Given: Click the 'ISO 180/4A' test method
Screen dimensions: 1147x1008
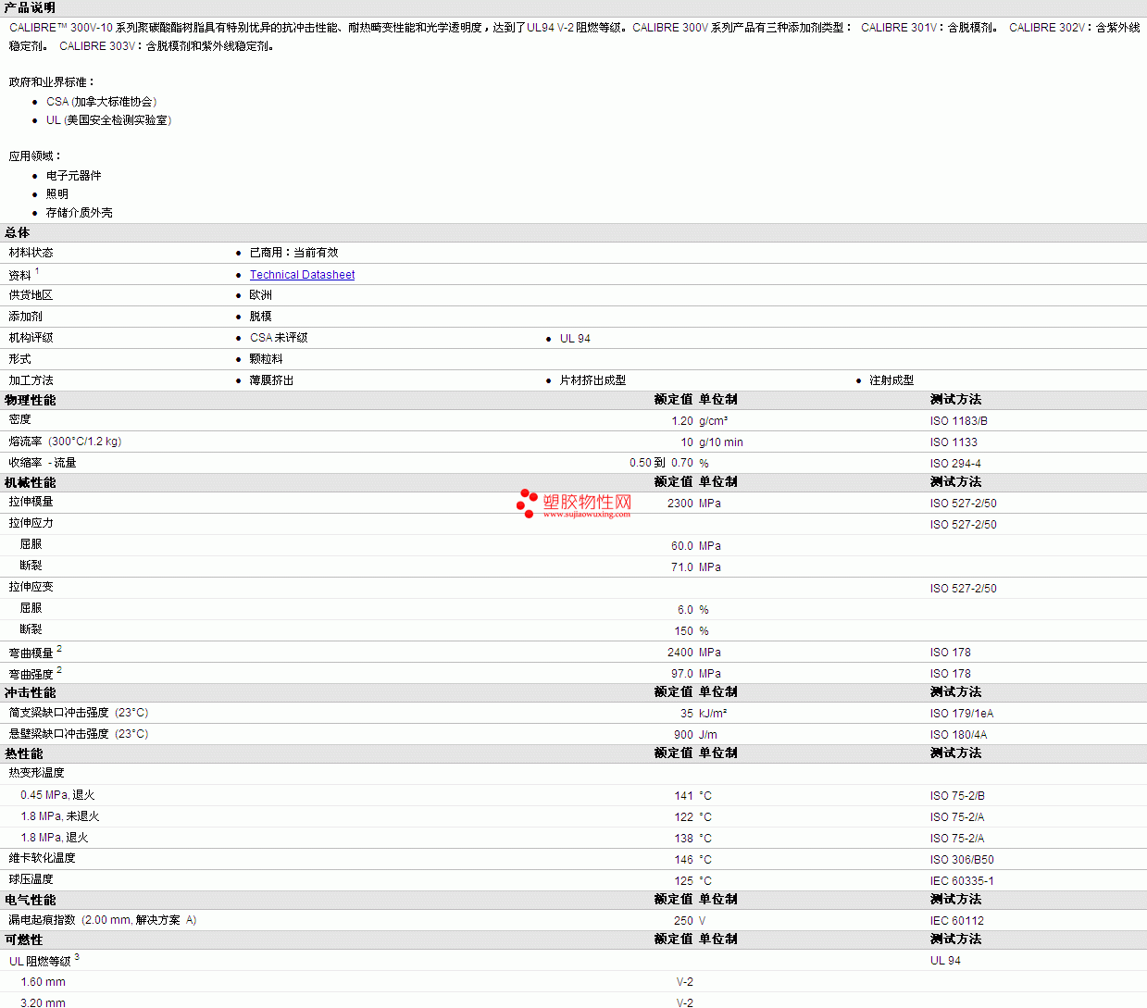Looking at the screenshot, I should point(959,735).
